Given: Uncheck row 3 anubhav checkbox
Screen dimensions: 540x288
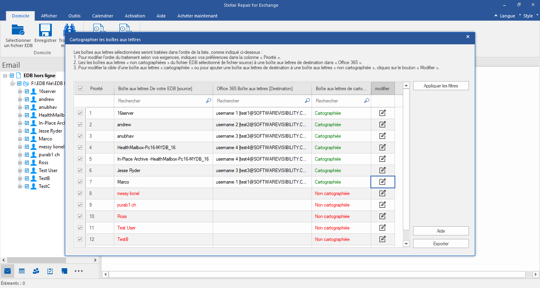Looking at the screenshot, I should [x=80, y=136].
